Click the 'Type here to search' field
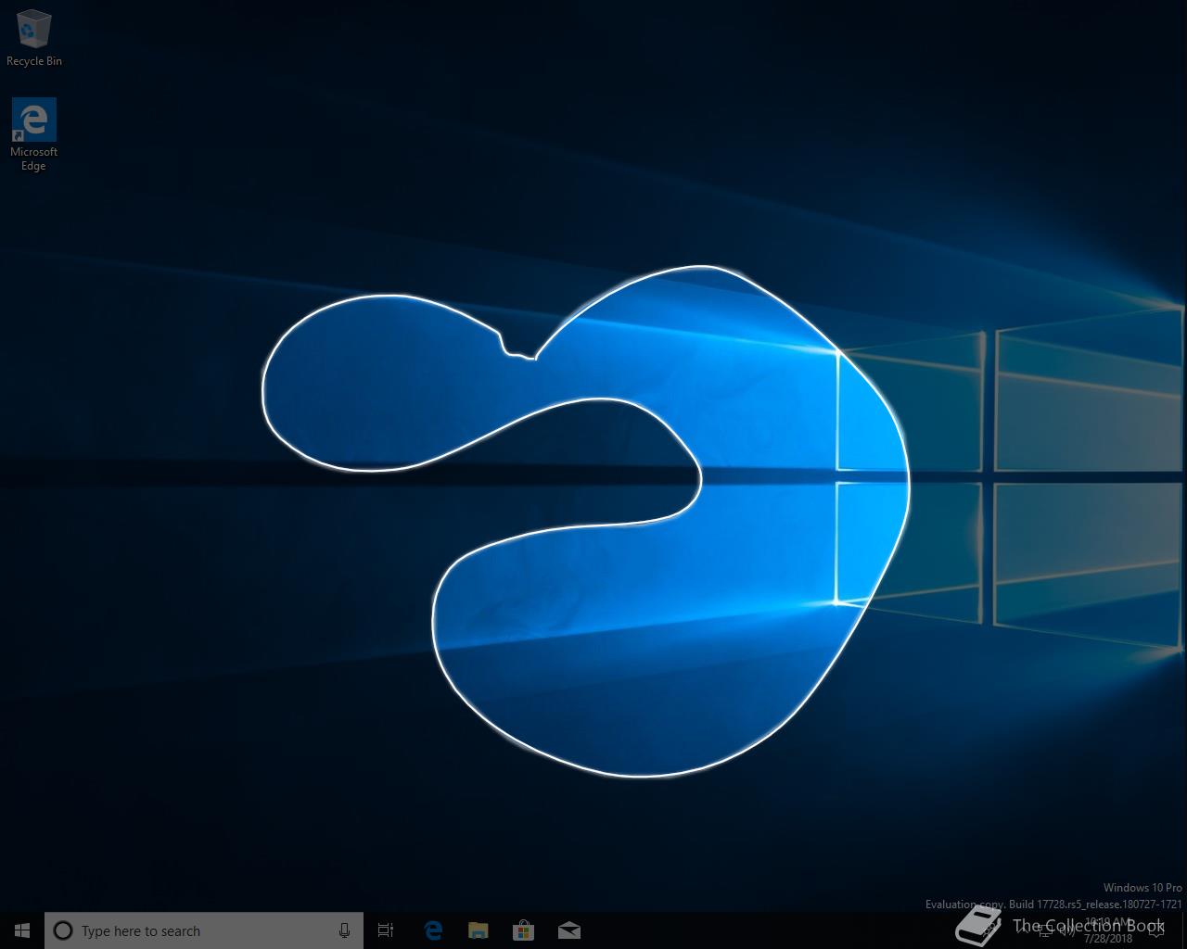 click(x=204, y=930)
